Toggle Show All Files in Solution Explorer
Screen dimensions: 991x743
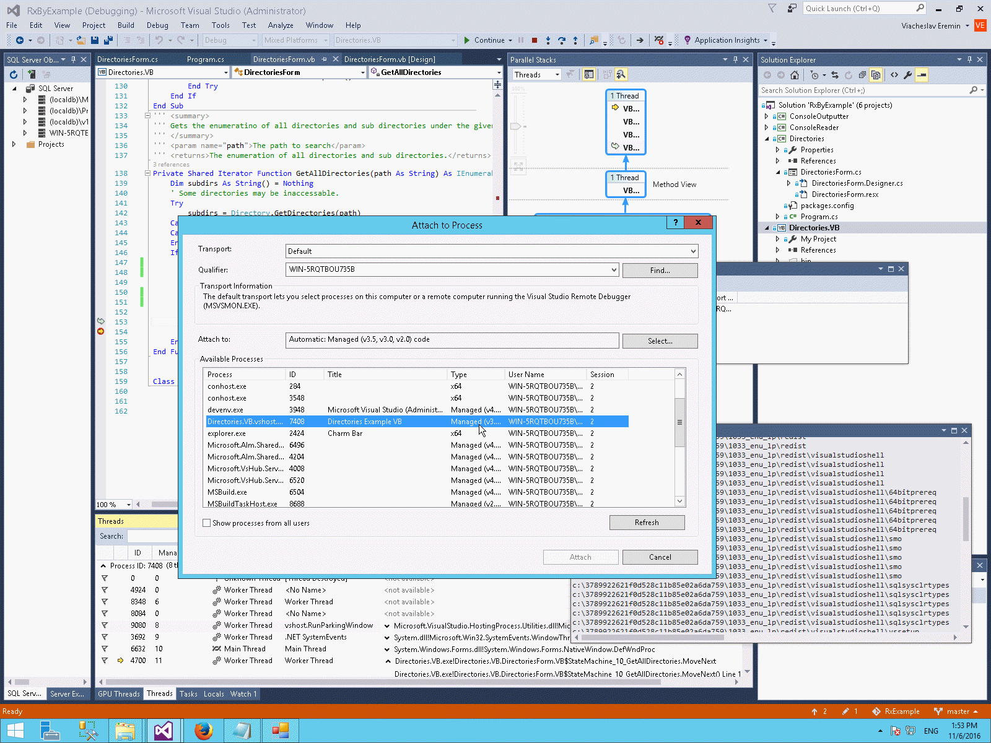(x=875, y=75)
